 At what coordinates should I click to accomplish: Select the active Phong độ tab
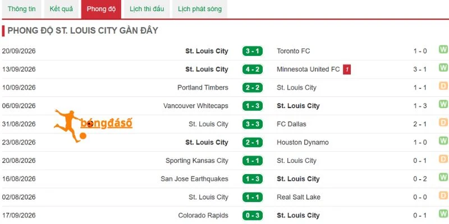101,9
